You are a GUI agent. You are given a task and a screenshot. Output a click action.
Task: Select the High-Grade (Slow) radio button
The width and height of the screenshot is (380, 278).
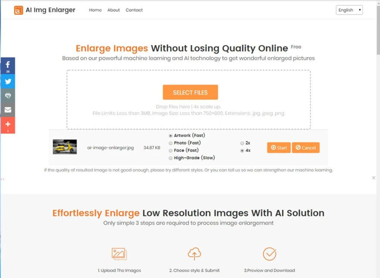(x=171, y=158)
